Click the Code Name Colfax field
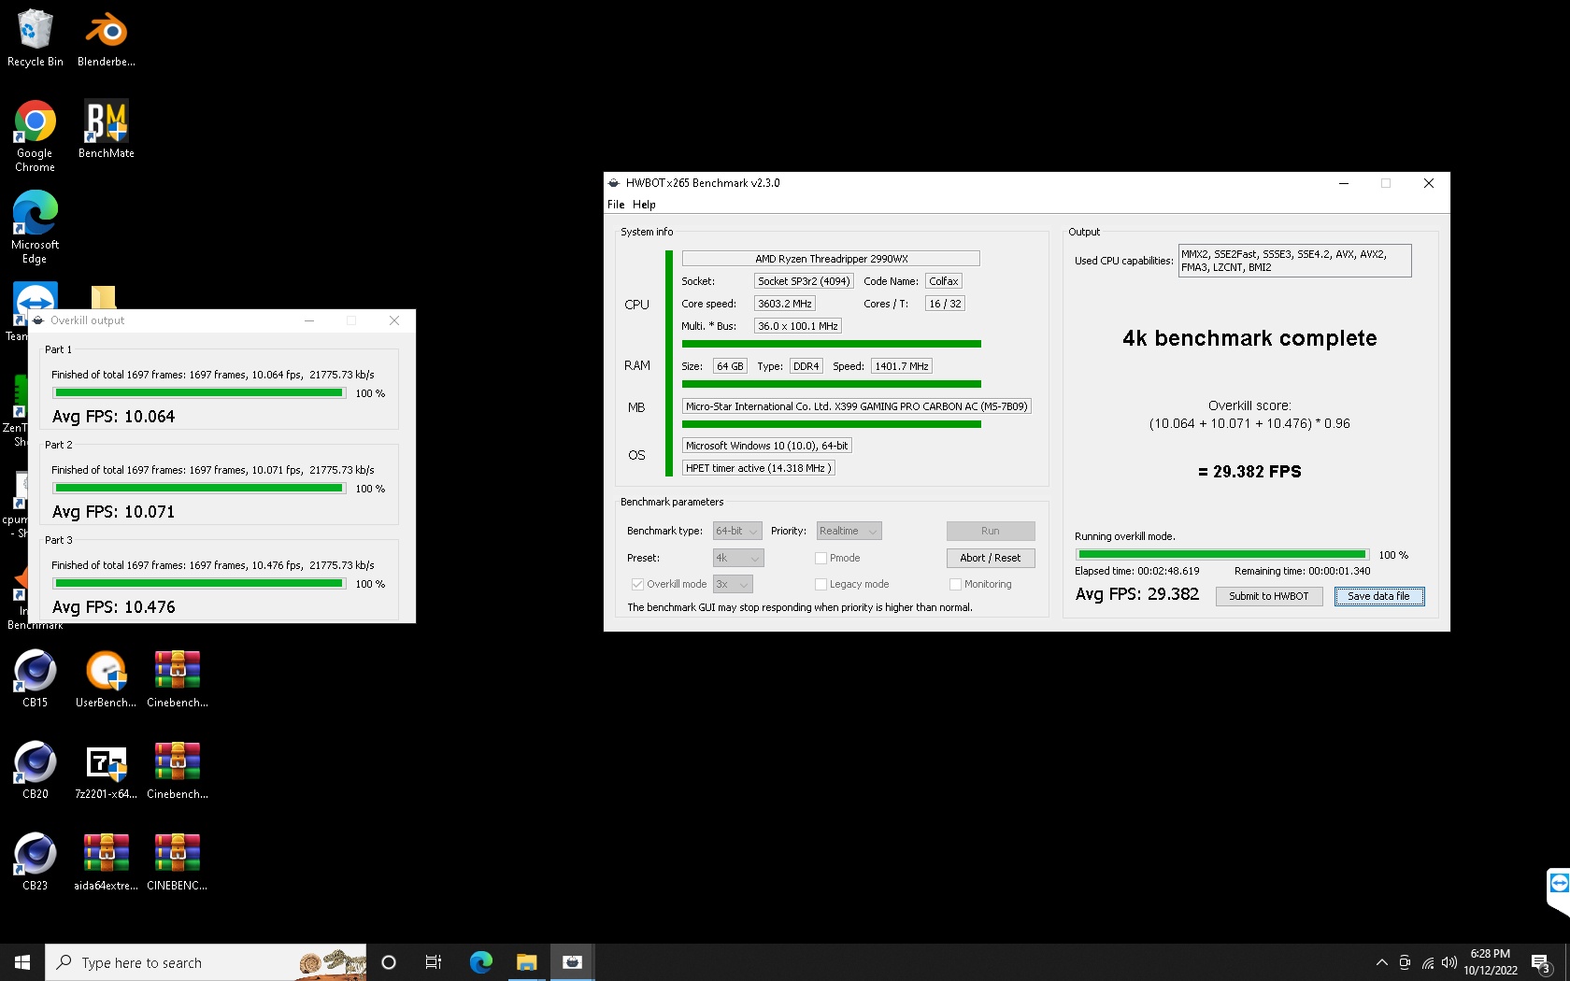Image resolution: width=1570 pixels, height=981 pixels. pos(944,281)
